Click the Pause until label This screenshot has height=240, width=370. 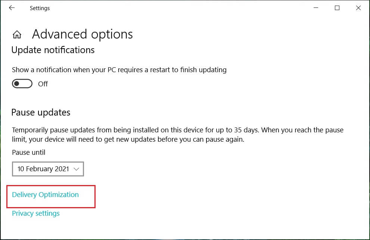click(x=29, y=153)
